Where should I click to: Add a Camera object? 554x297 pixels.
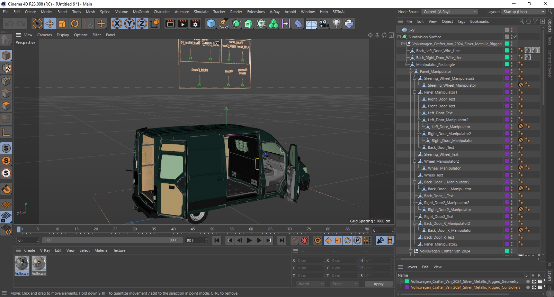[324, 23]
